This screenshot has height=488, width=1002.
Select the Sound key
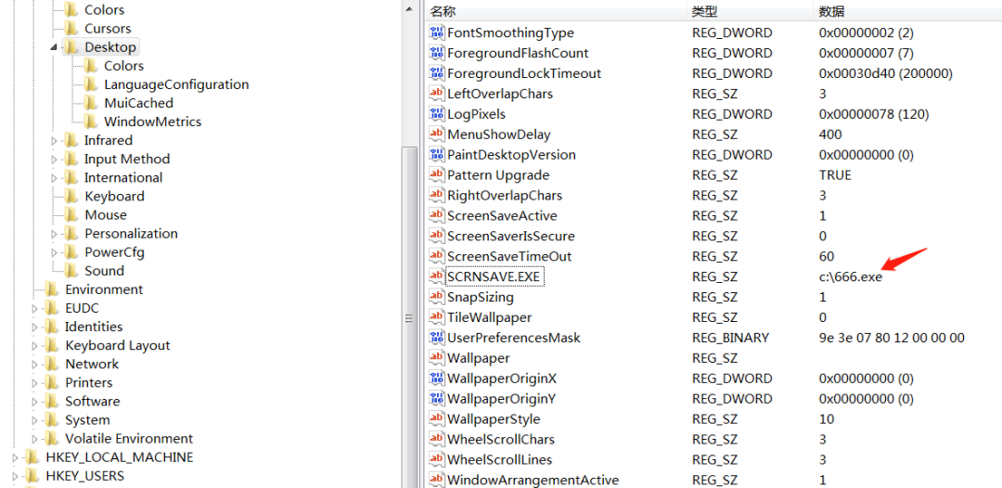(104, 271)
